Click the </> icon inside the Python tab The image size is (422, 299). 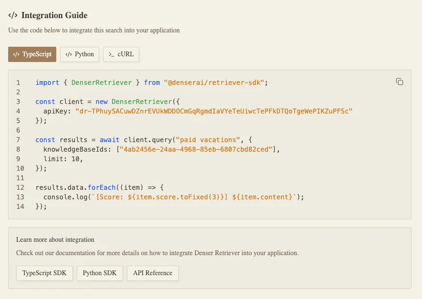(x=68, y=54)
